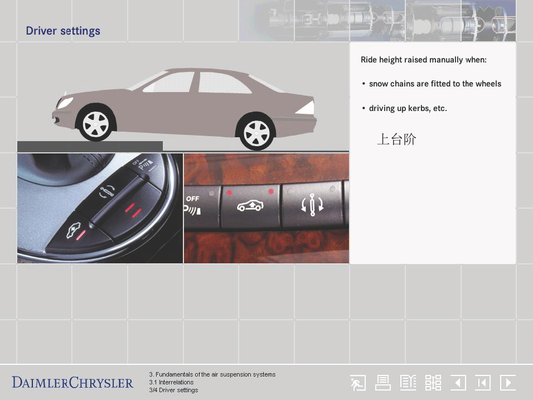533x400 pixels.
Task: Click the DaimlerChrysler logo
Action: (72, 383)
